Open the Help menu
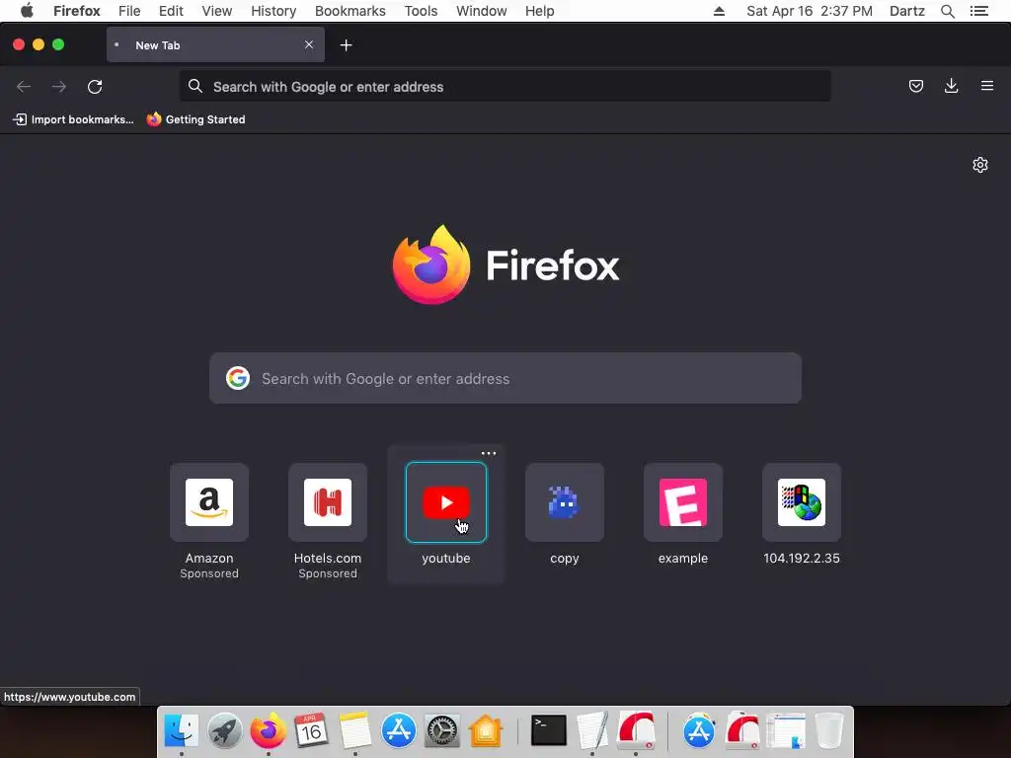 point(540,11)
